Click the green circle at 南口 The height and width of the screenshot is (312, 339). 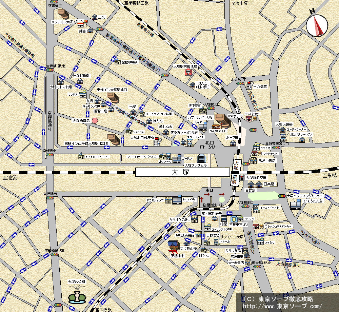pyautogui.click(x=221, y=199)
